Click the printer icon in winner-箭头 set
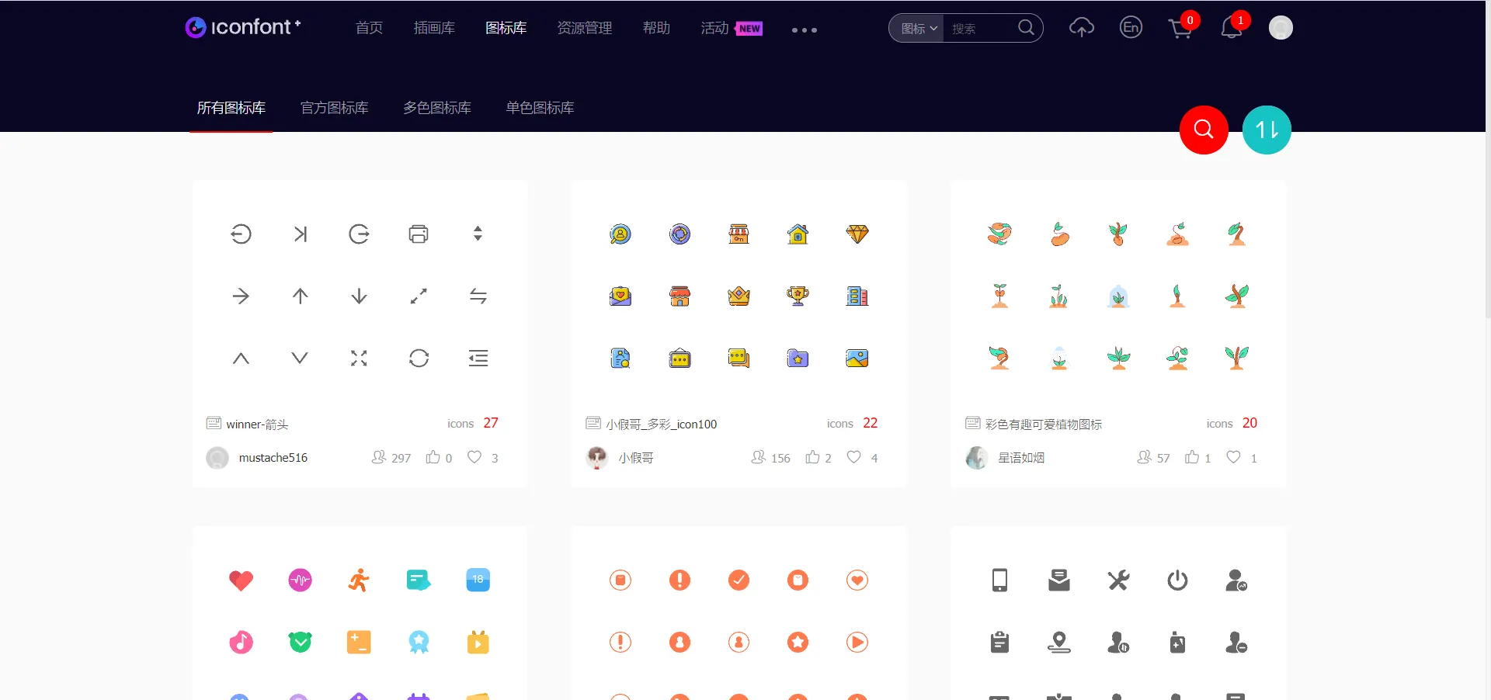The image size is (1491, 700). point(419,234)
